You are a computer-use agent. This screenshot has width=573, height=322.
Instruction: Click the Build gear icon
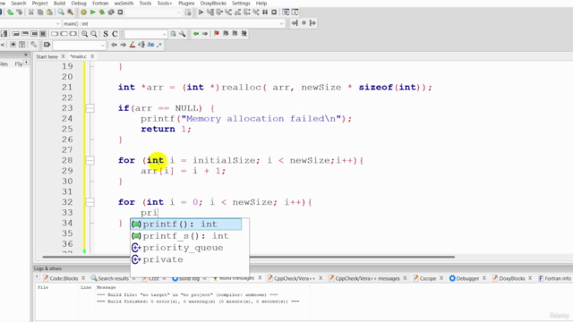(83, 13)
